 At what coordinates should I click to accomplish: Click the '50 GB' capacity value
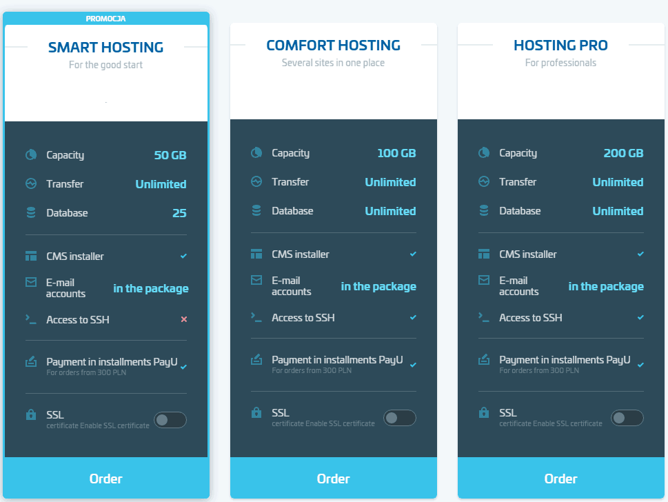pos(170,155)
